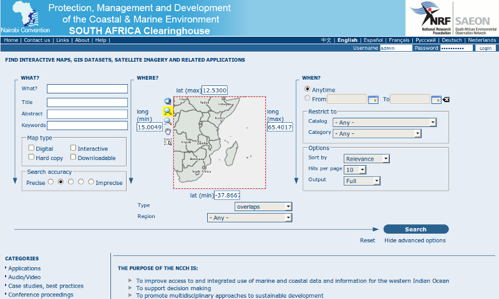The width and height of the screenshot is (499, 299).
Task: Click the lat (max) coordinate field
Action: coord(215,90)
